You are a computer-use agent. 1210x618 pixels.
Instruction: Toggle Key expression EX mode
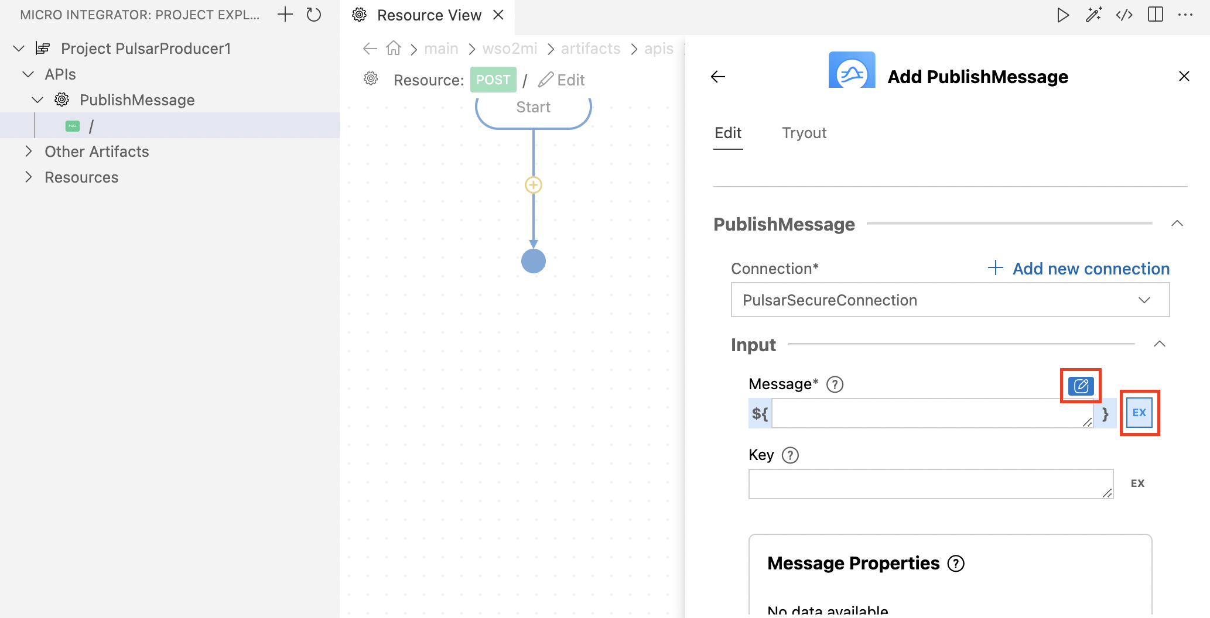1137,483
